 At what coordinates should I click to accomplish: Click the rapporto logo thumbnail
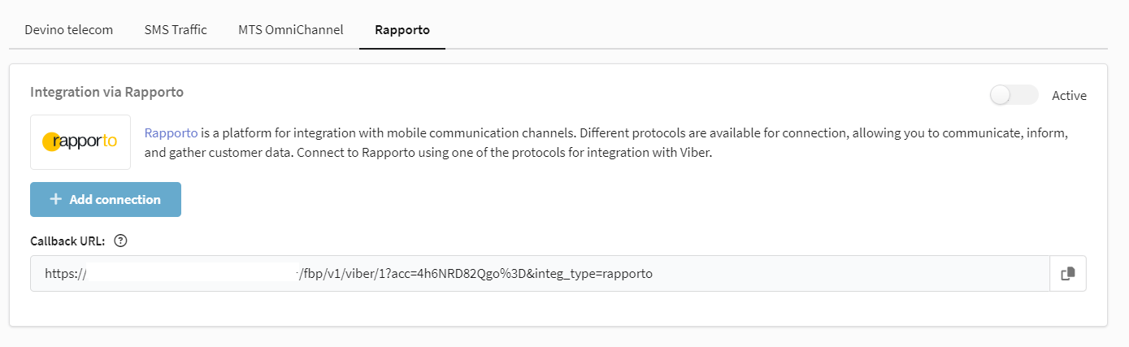click(x=80, y=142)
